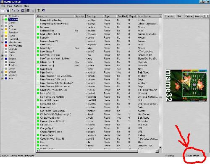Click the blue Manufacturer folder icon
The image size is (210, 164).
point(6,42)
